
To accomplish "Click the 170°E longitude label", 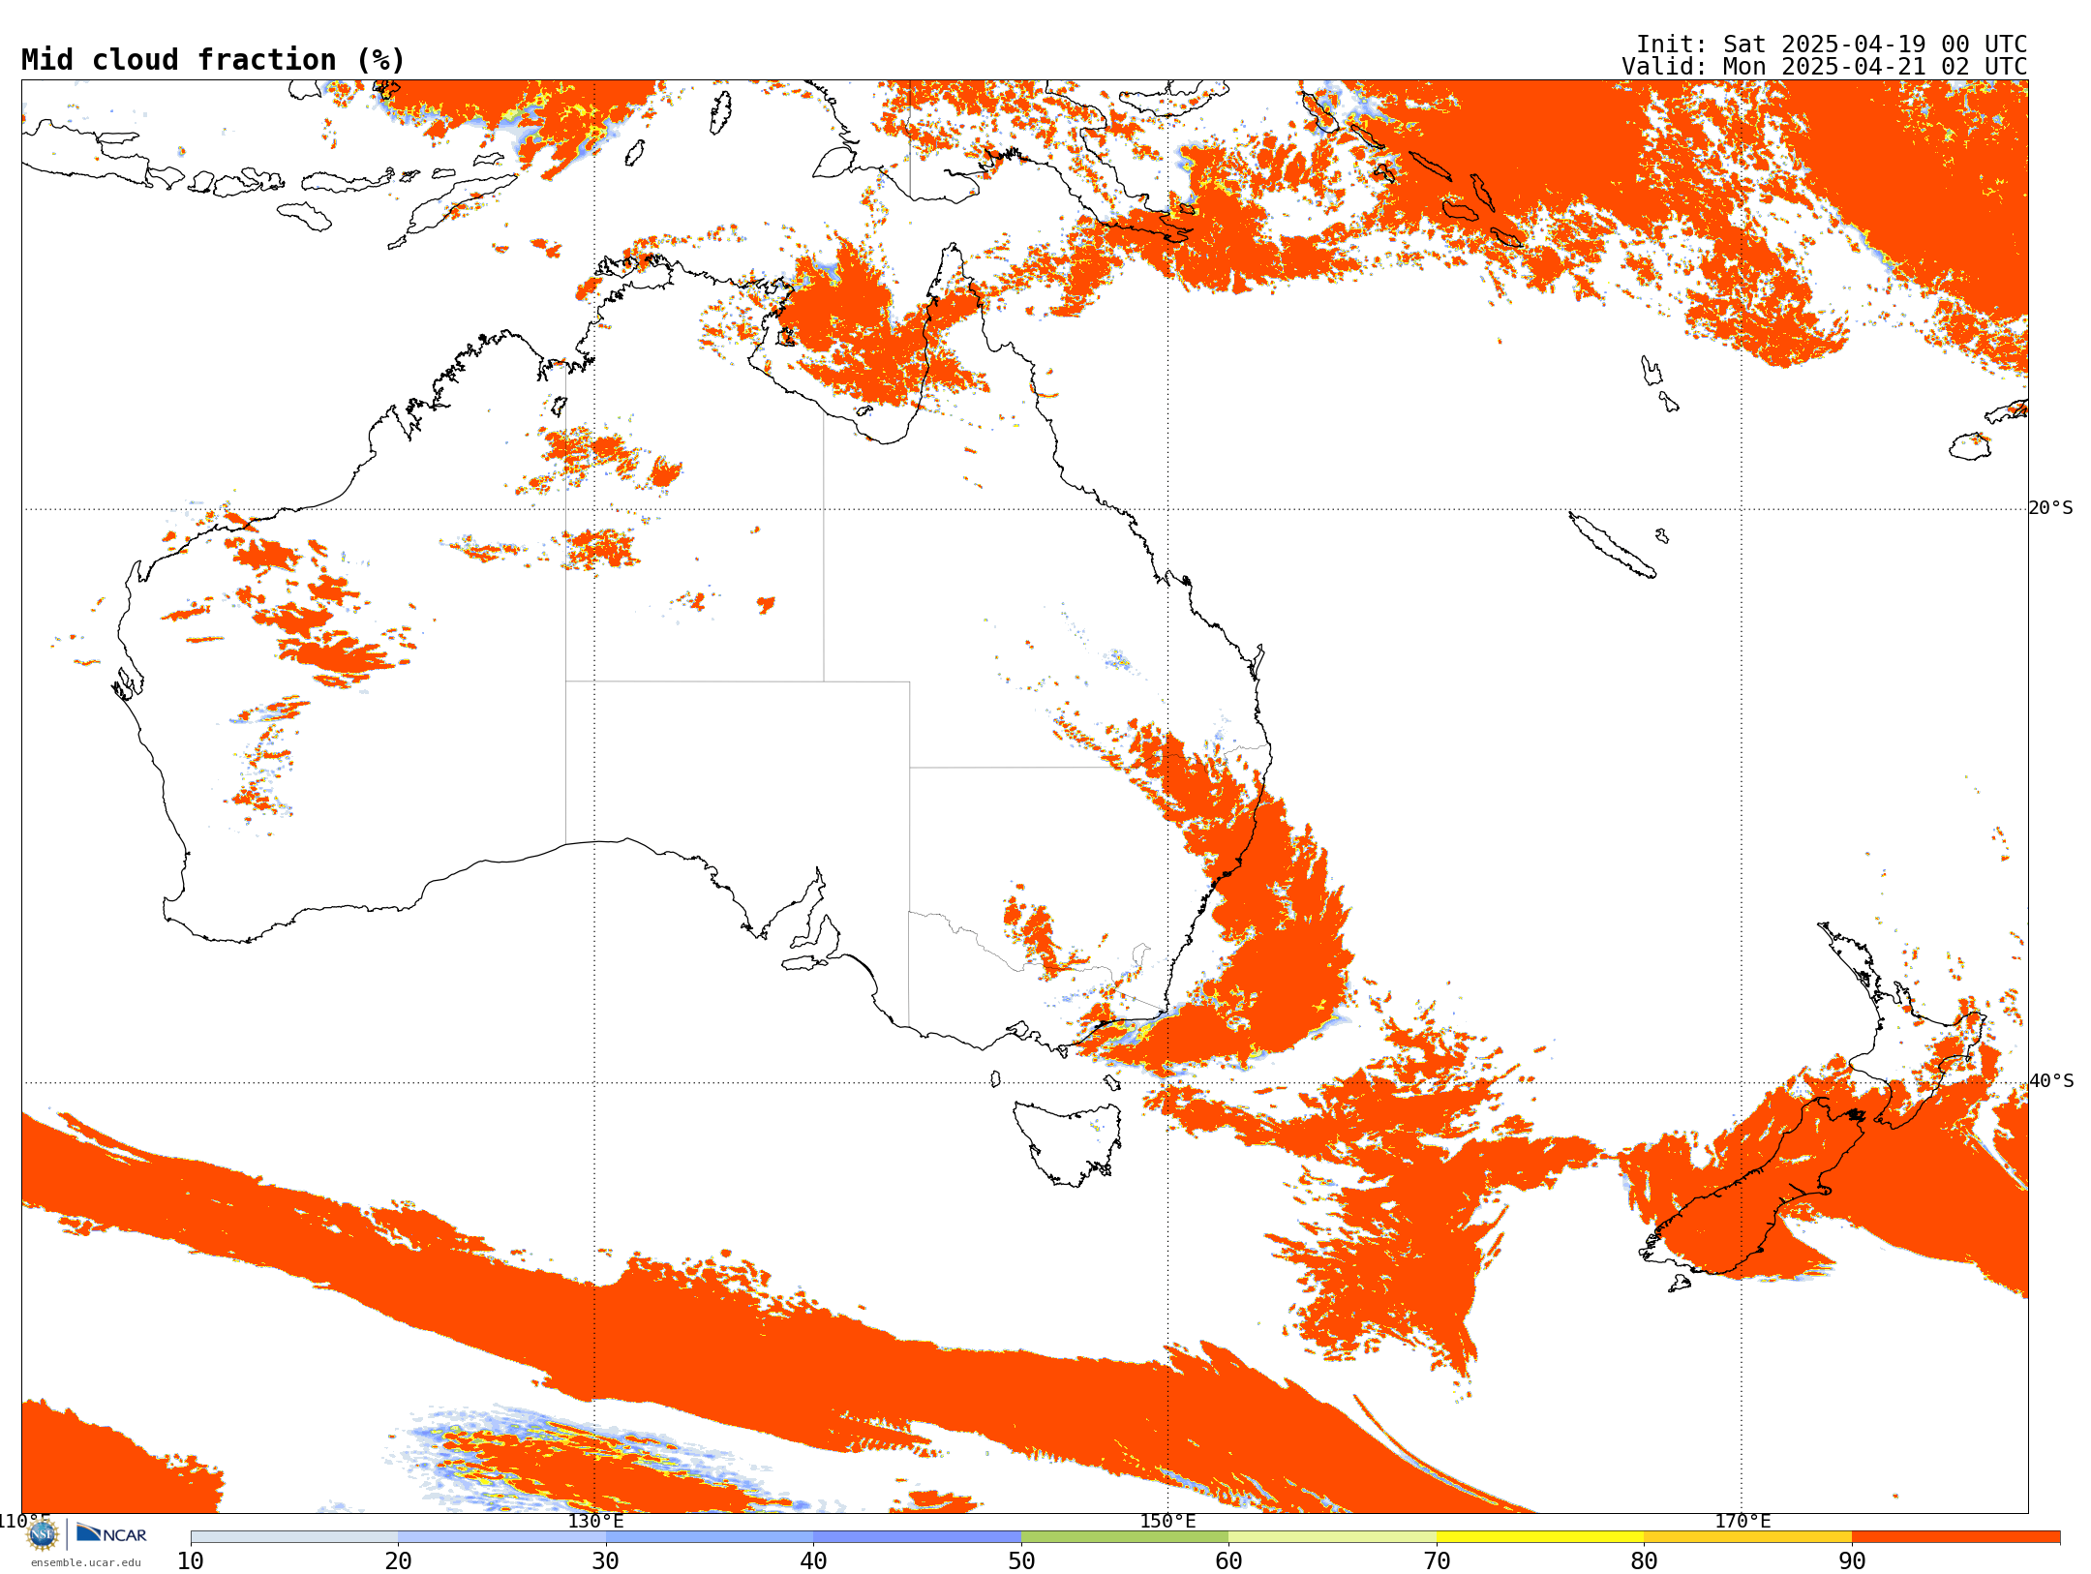I will pos(1742,1522).
